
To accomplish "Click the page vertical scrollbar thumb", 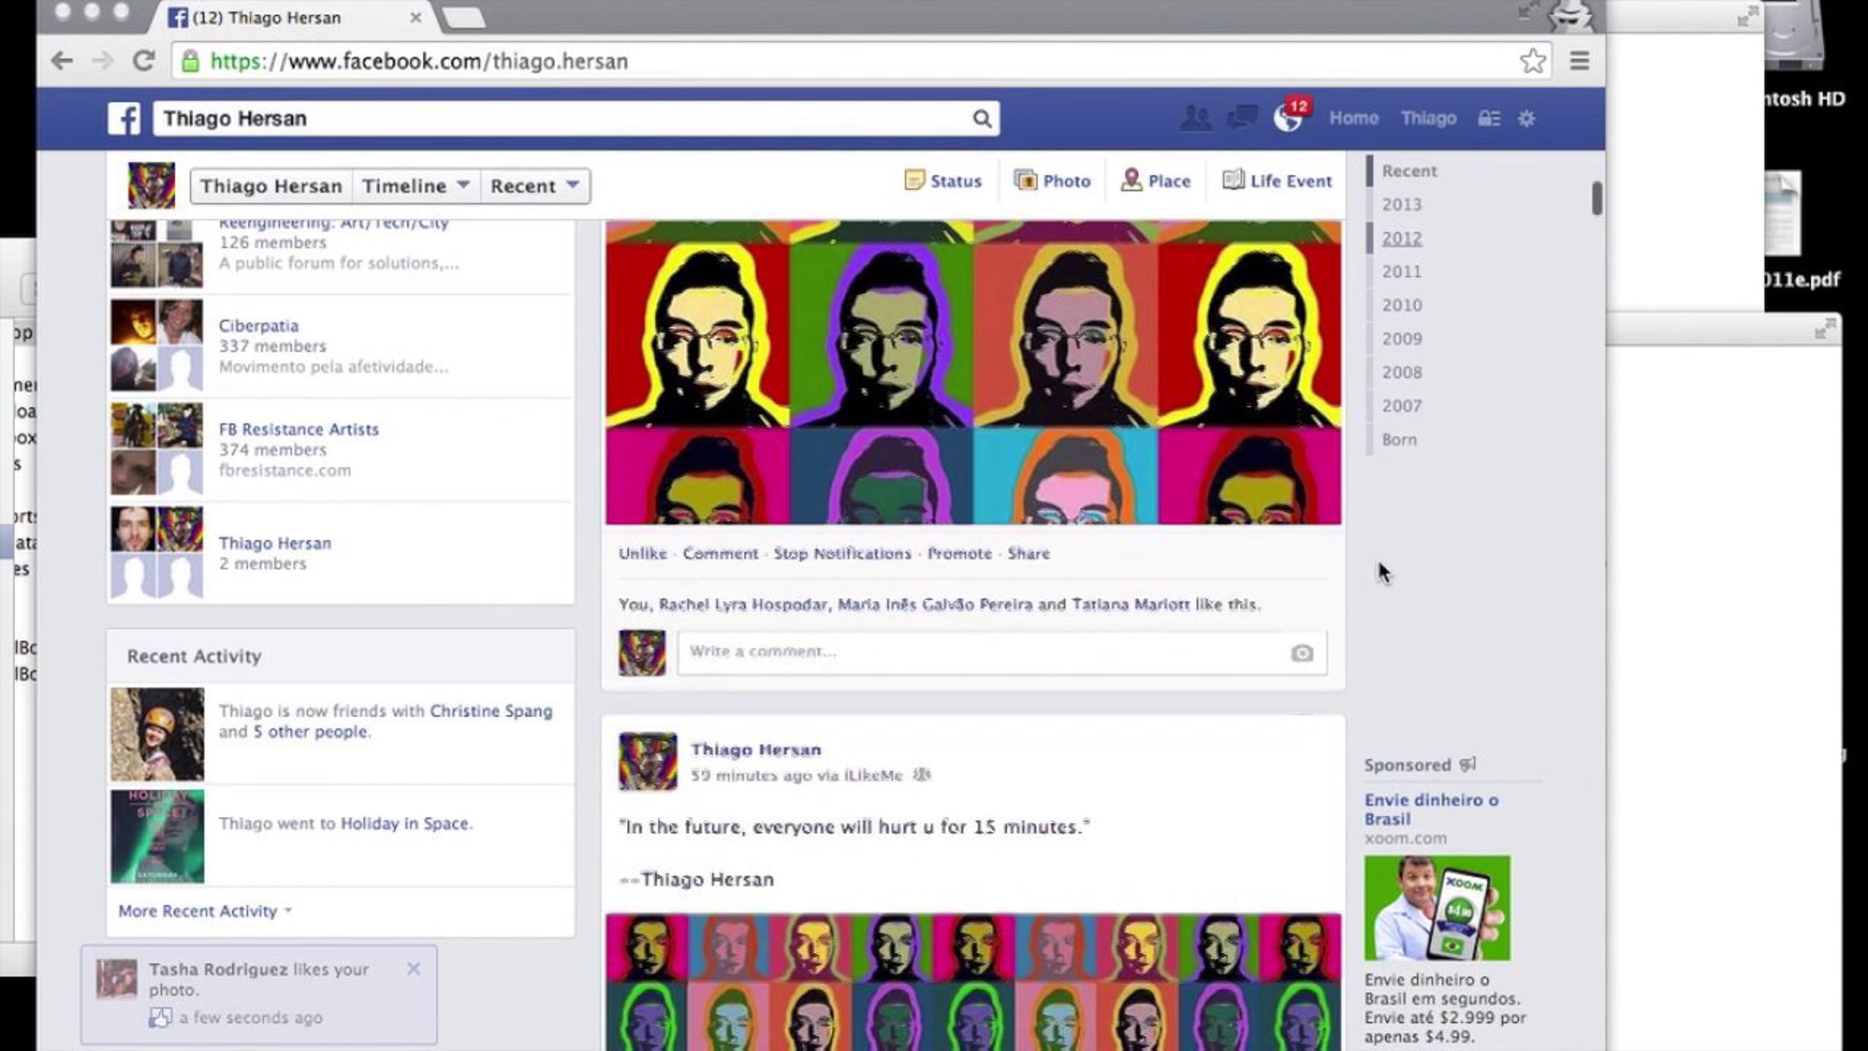I will 1596,198.
